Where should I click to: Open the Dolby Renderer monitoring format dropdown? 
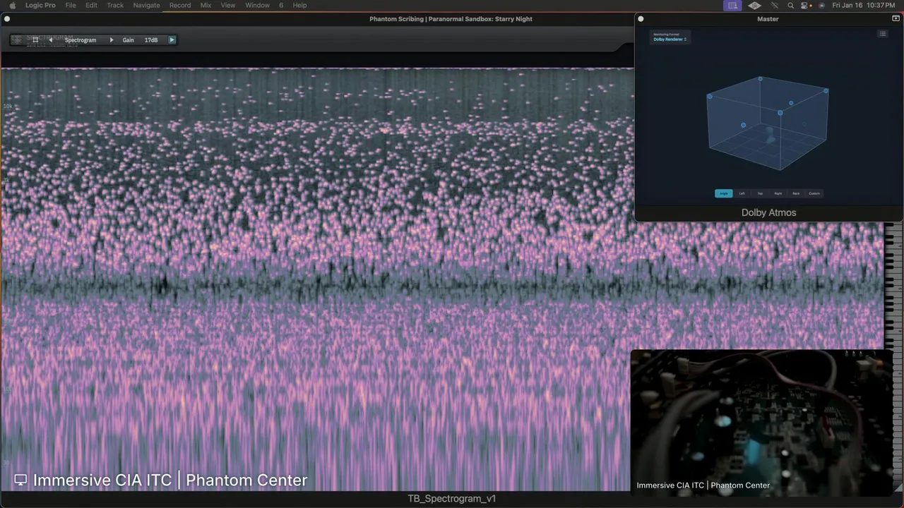tap(670, 40)
